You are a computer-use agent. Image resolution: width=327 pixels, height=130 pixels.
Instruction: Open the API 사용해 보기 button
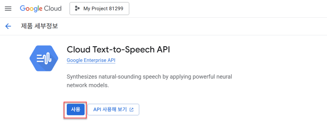(x=113, y=109)
